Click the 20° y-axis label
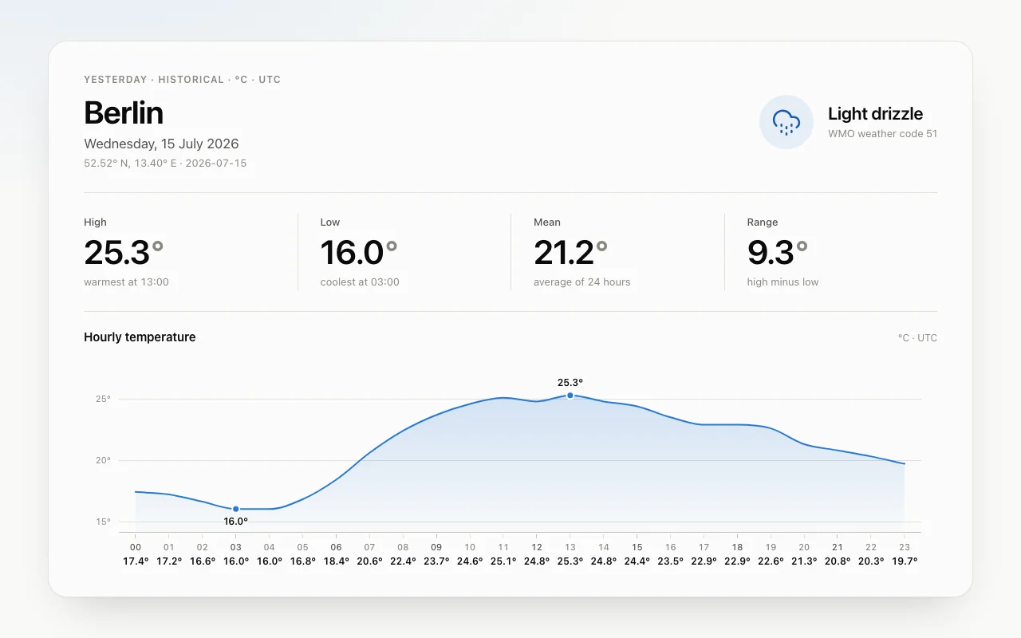1021x638 pixels. [104, 460]
